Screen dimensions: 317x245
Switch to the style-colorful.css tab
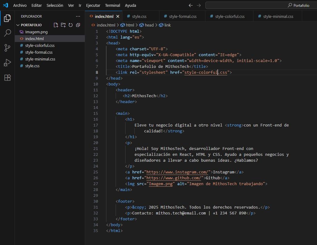point(230,16)
